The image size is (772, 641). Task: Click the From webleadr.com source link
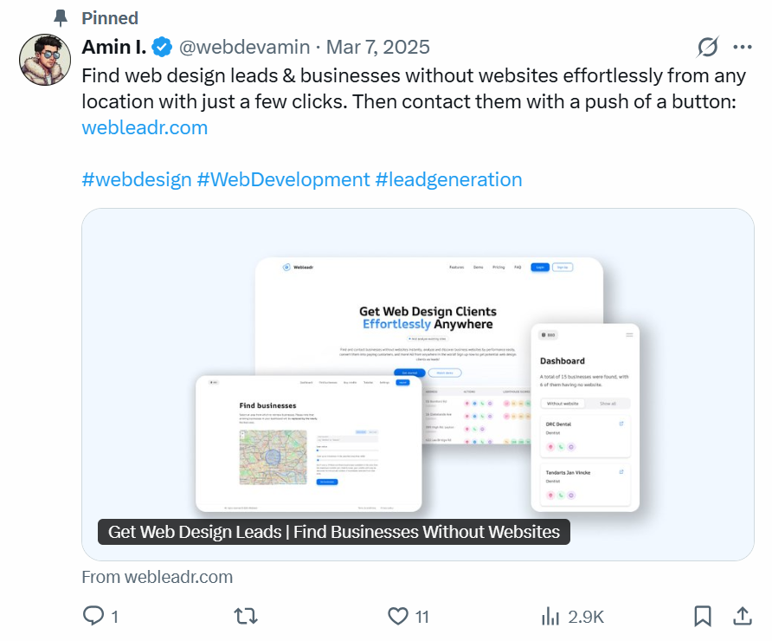(x=157, y=576)
